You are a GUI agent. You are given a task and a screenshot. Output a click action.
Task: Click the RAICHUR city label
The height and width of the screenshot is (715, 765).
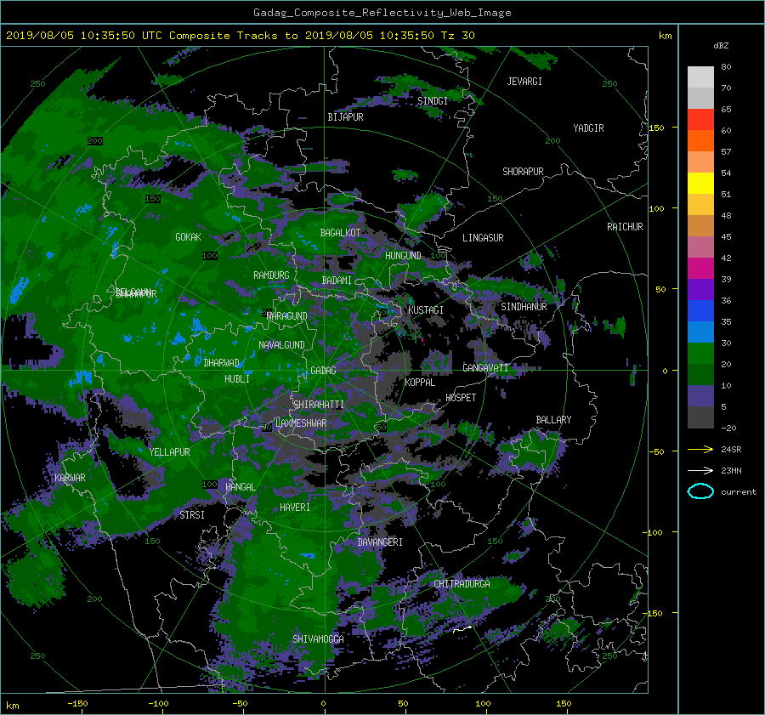625,227
